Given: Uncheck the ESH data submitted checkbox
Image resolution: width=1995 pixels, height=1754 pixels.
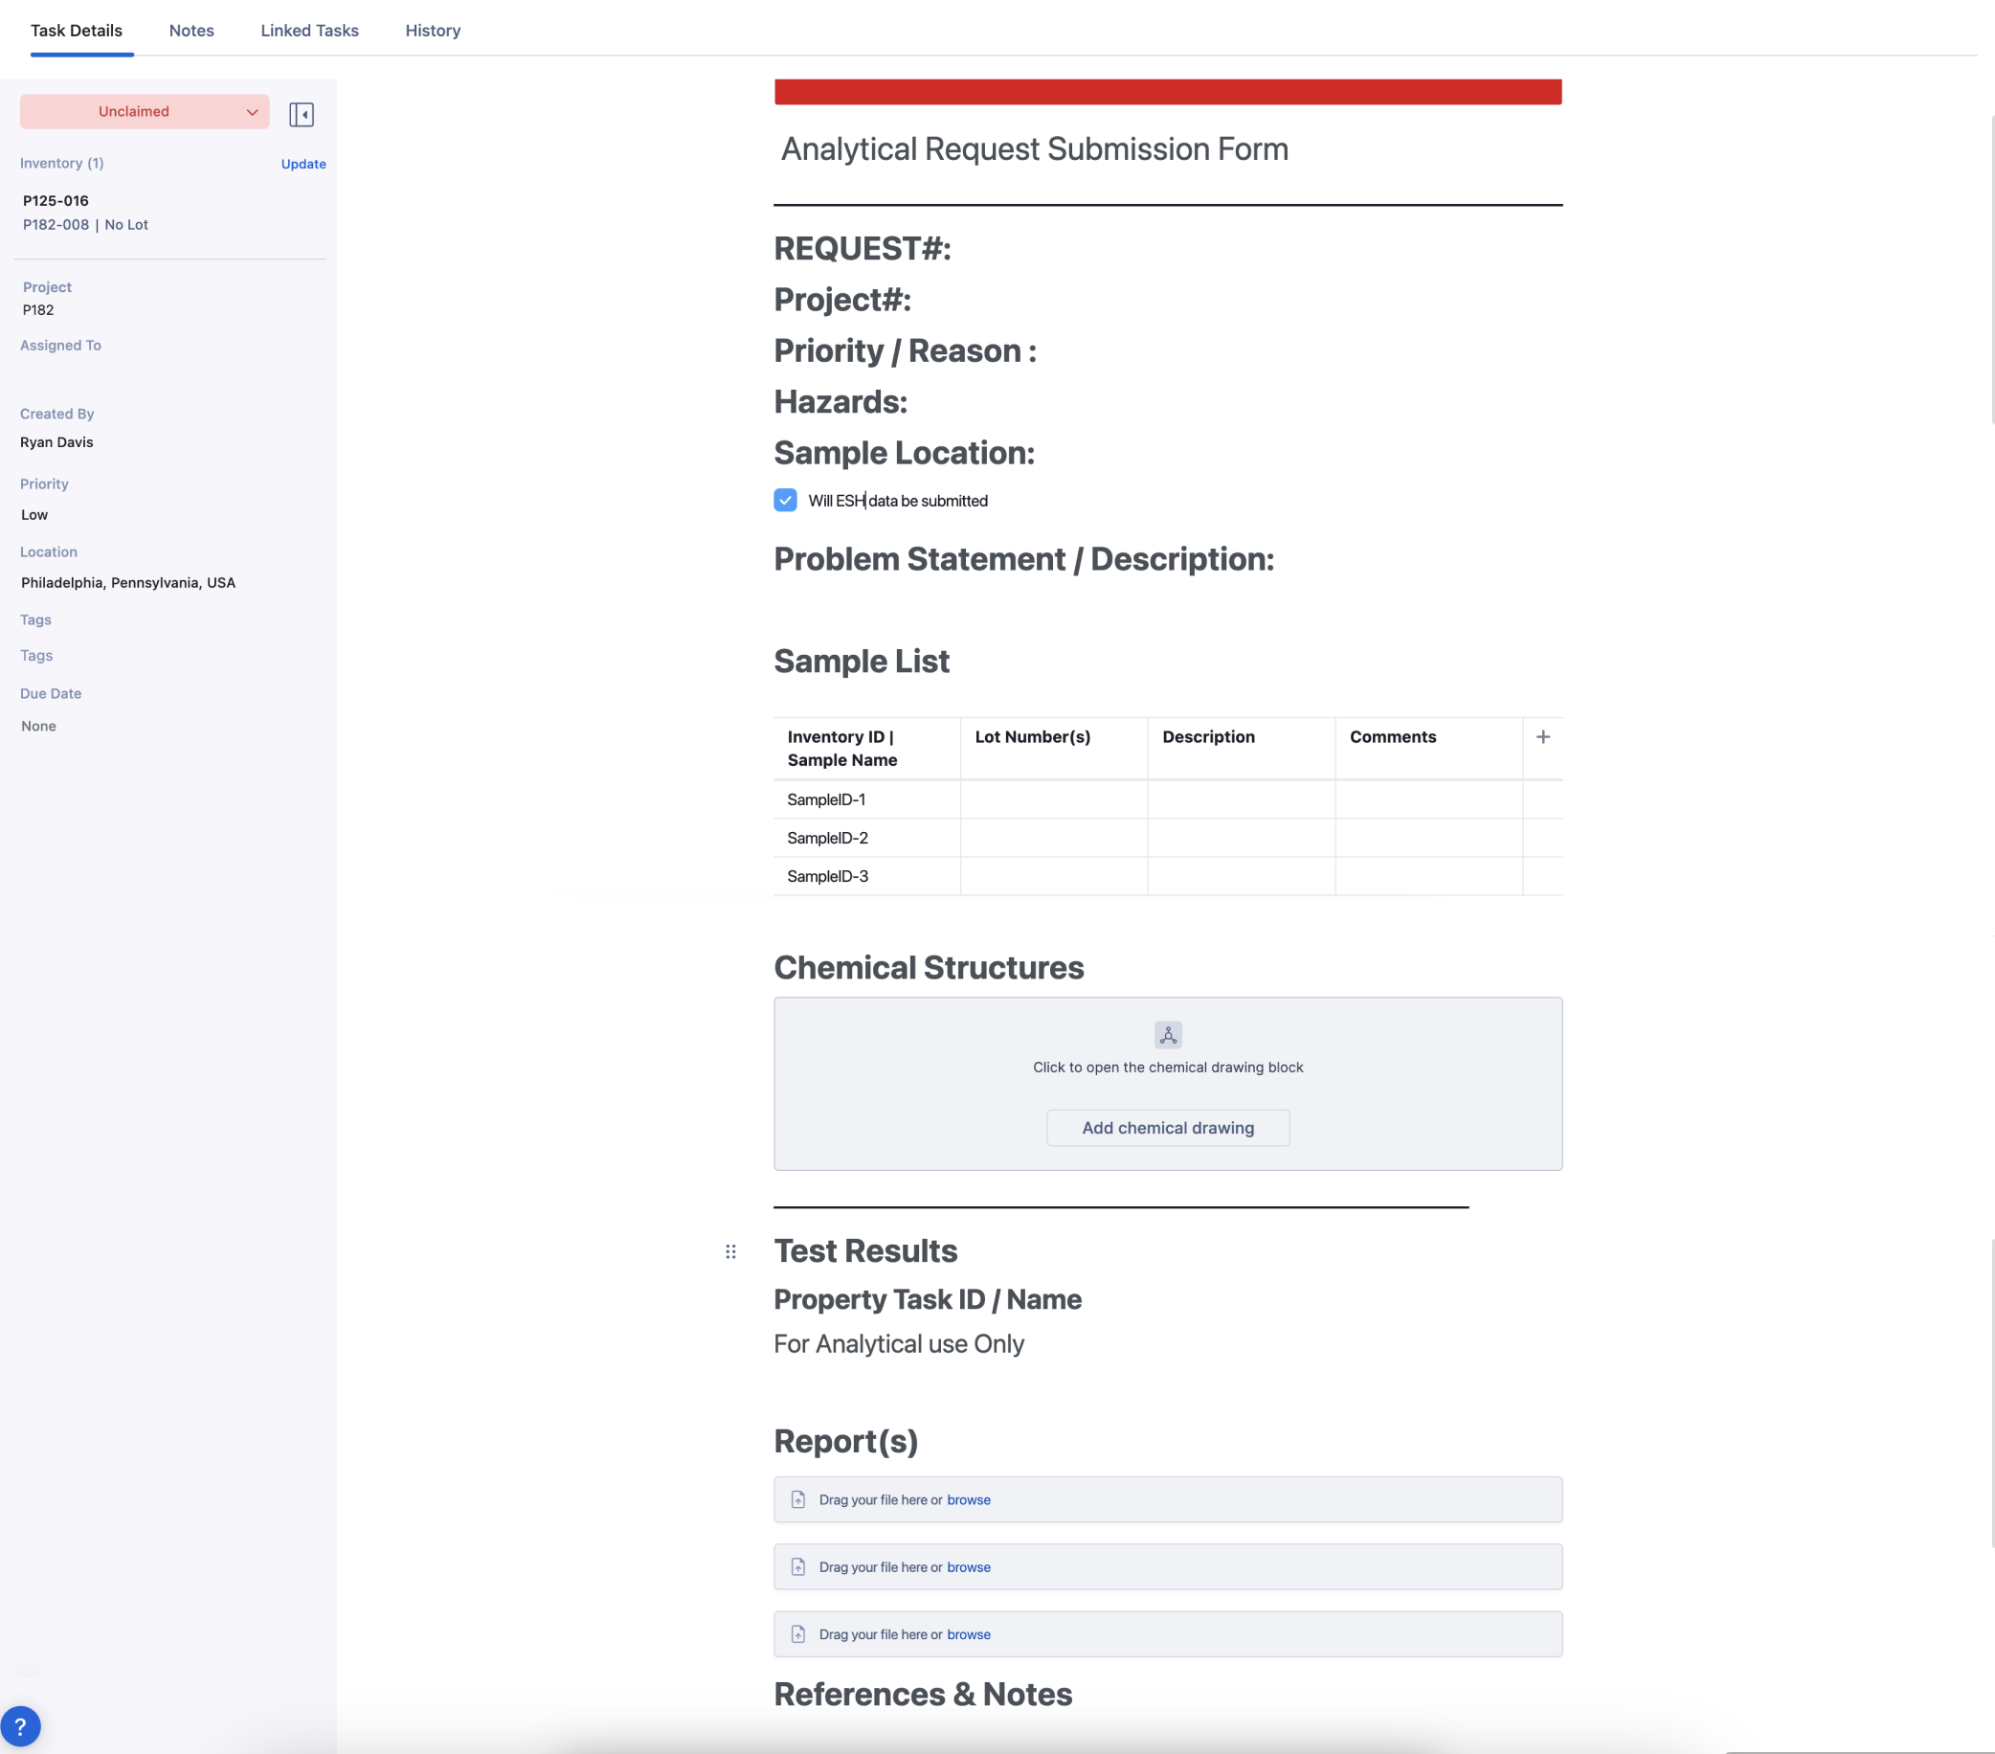Looking at the screenshot, I should pos(785,501).
